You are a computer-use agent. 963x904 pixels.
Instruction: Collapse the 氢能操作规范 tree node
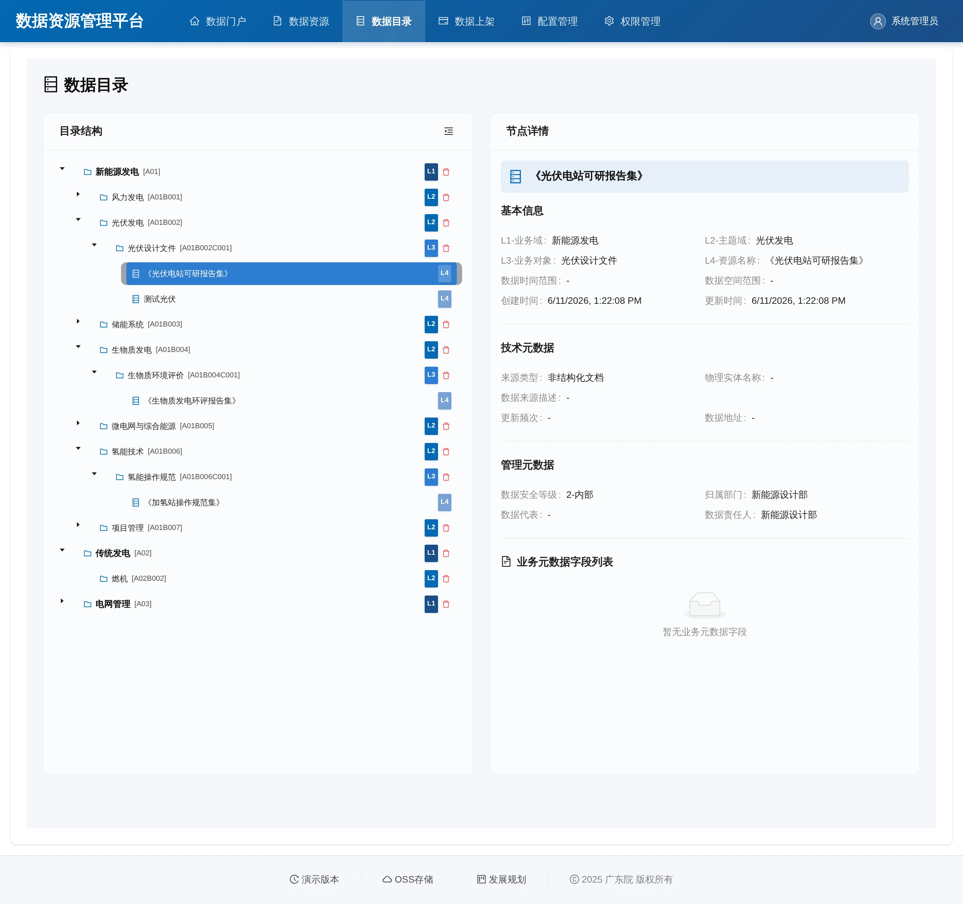94,474
